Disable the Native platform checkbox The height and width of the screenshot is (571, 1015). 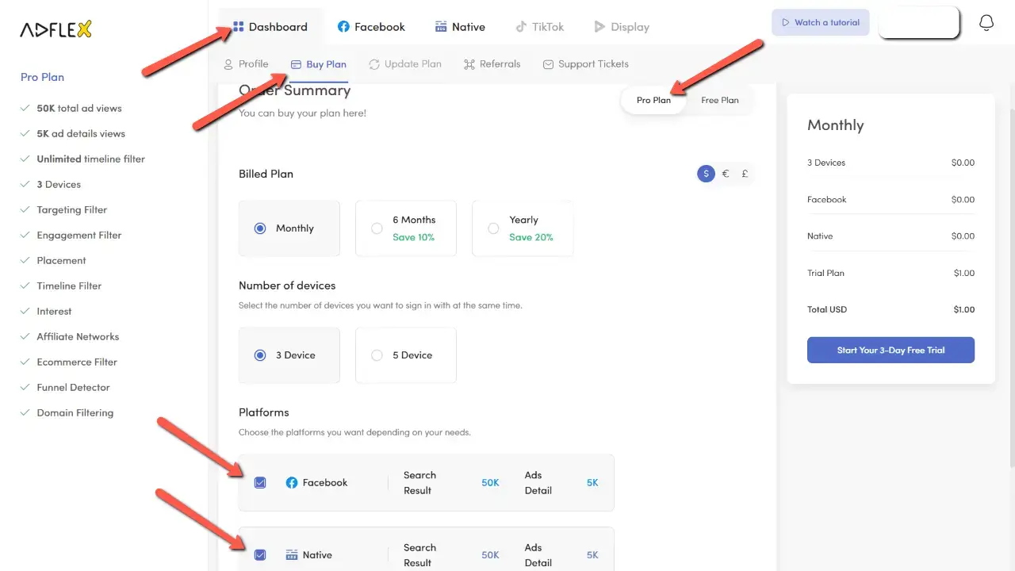pyautogui.click(x=260, y=554)
